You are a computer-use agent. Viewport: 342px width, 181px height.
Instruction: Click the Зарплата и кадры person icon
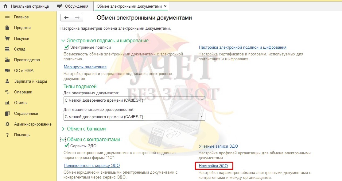click(x=7, y=81)
